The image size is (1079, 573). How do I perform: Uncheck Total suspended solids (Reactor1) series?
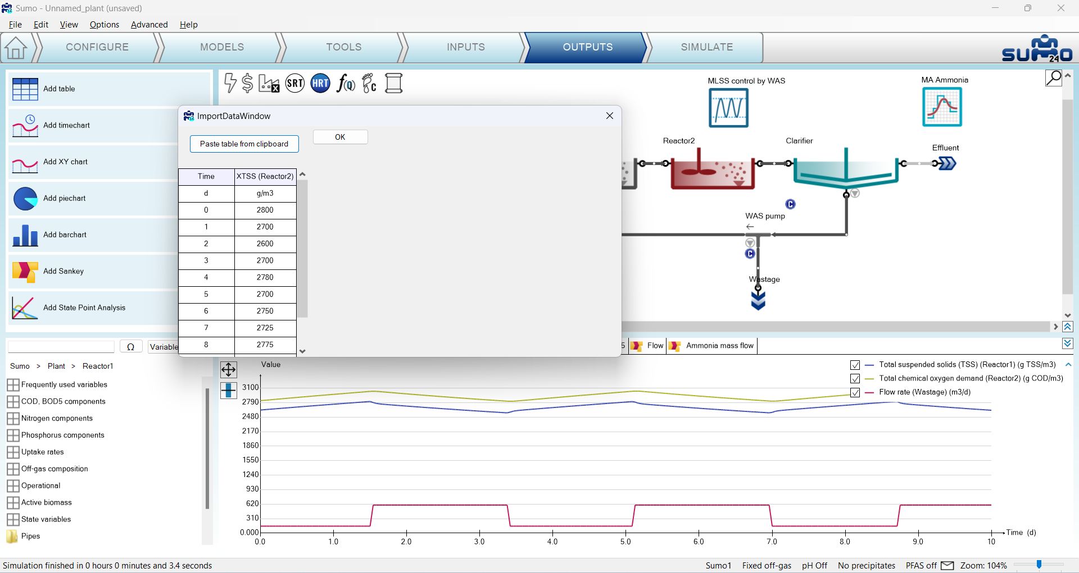click(x=855, y=365)
